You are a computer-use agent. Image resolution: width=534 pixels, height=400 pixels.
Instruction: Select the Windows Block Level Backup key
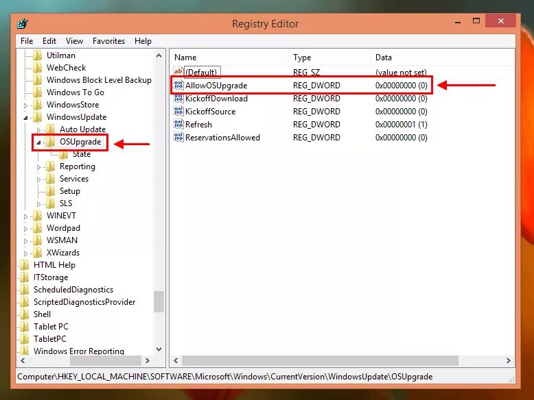pos(99,80)
